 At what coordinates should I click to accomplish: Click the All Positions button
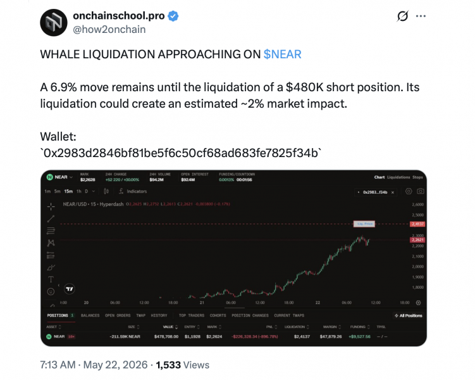click(409, 315)
